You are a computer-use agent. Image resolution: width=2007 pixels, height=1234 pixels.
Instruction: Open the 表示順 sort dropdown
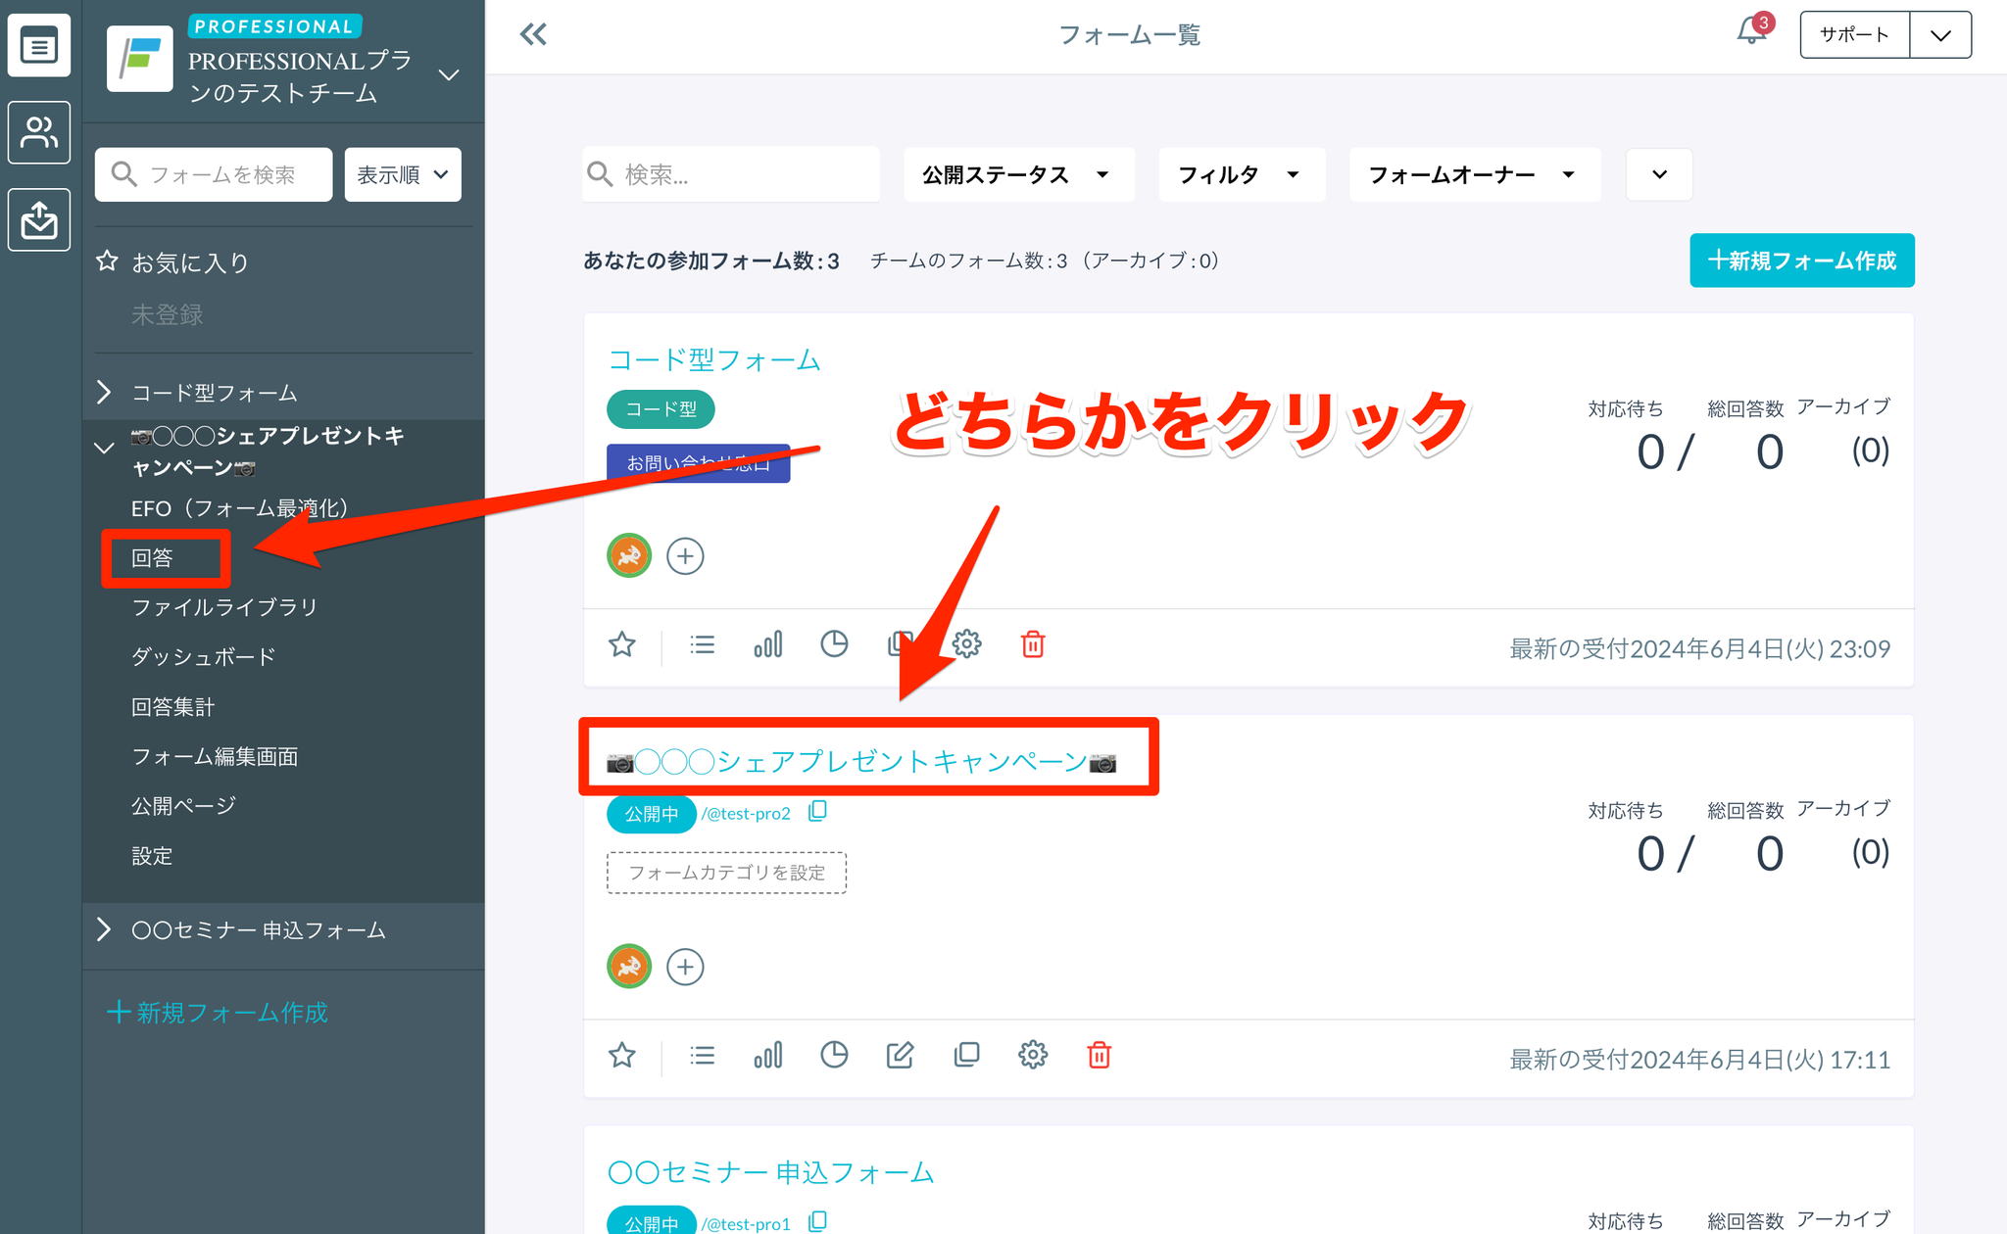pyautogui.click(x=403, y=174)
